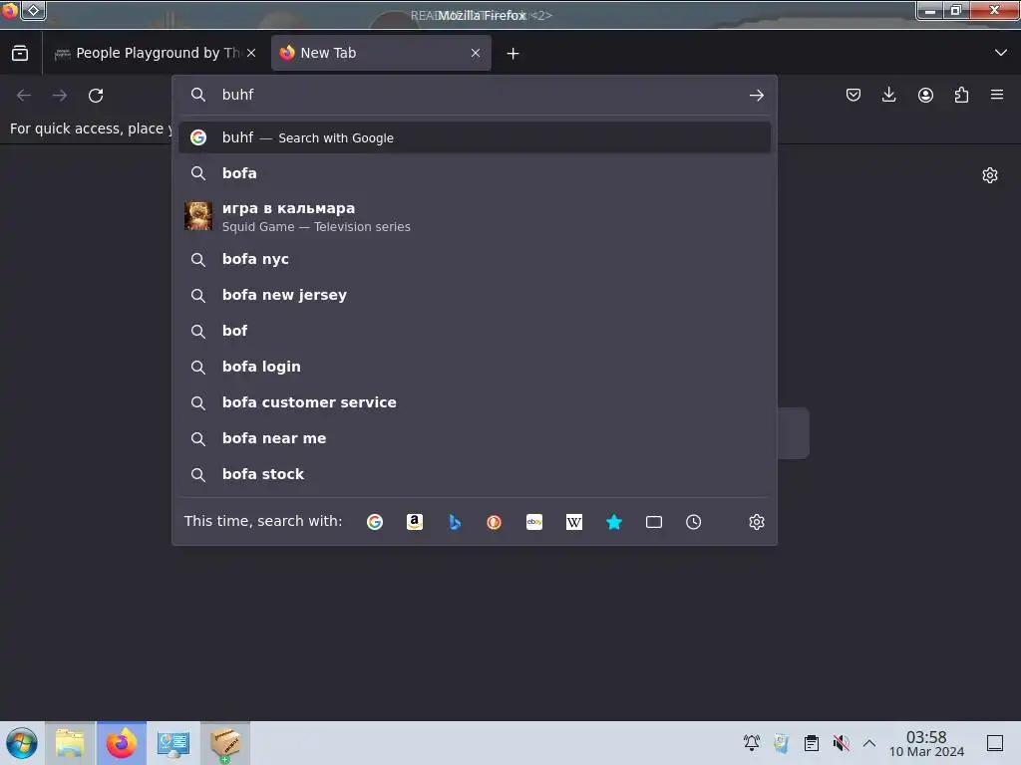Open the Start menu on the taskbar
Viewport: 1021px width, 765px height.
click(x=22, y=743)
